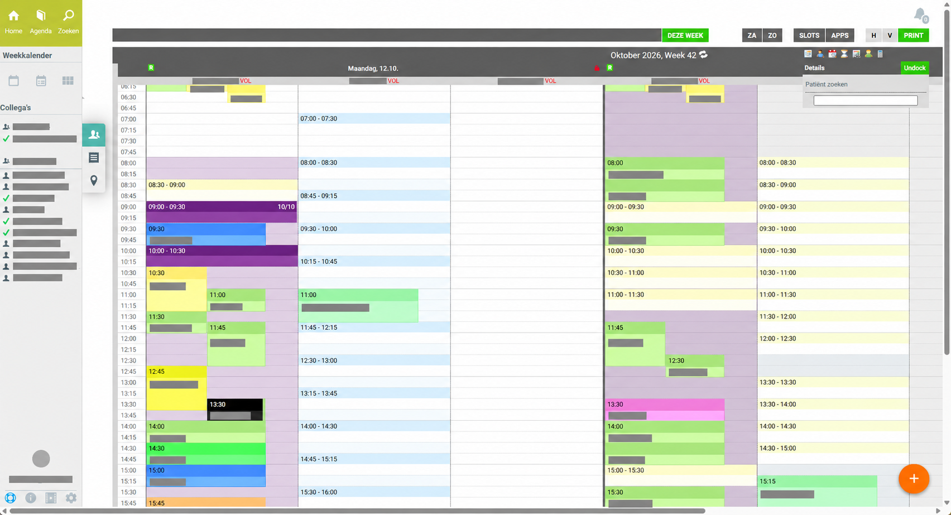Open the black 13:30 appointment
Viewport: 951px width, 515px height.
pos(235,410)
